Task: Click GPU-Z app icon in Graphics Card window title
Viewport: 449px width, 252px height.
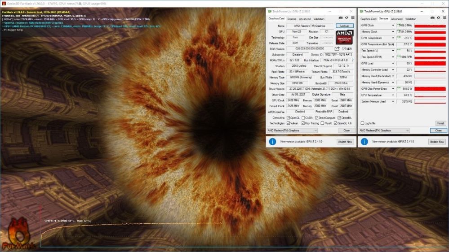Action: [x=270, y=11]
